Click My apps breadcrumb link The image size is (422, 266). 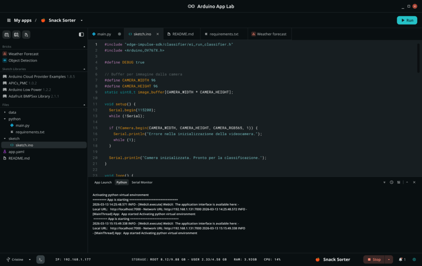[x=23, y=20]
